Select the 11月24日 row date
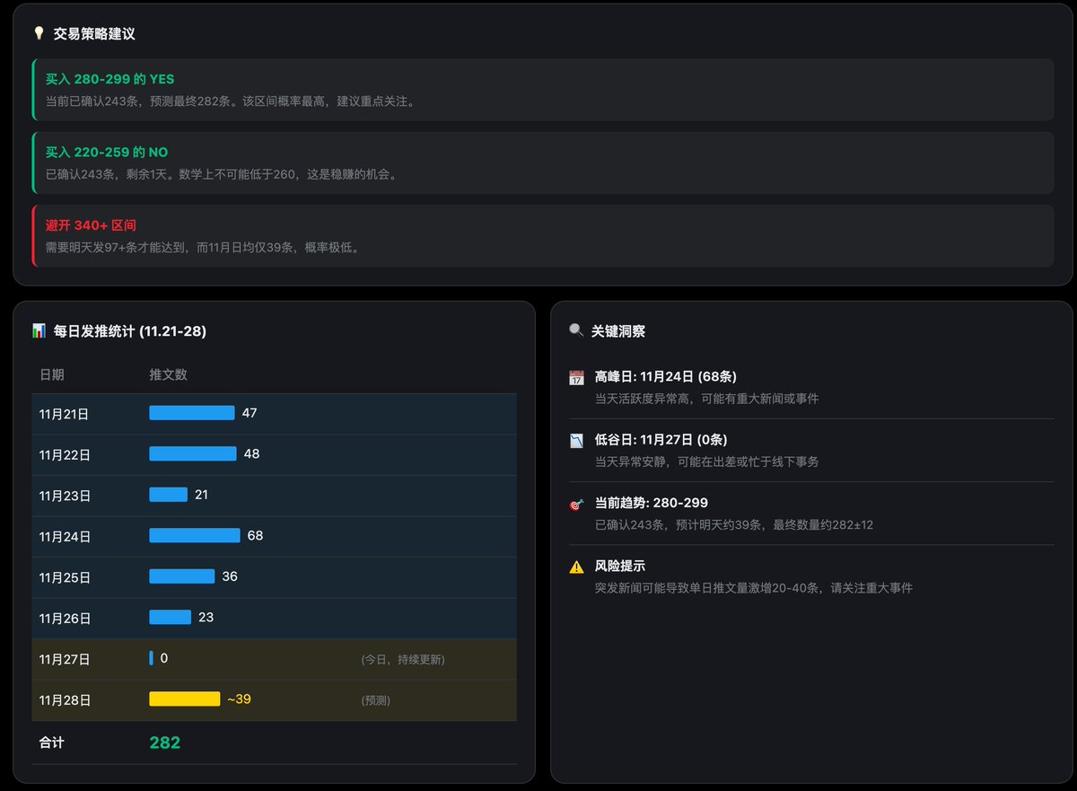1077x791 pixels. [x=65, y=537]
